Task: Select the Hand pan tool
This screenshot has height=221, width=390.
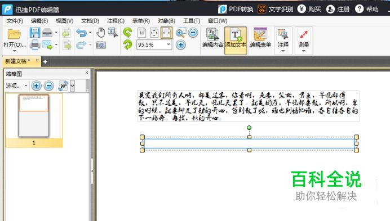Action: click(x=100, y=33)
